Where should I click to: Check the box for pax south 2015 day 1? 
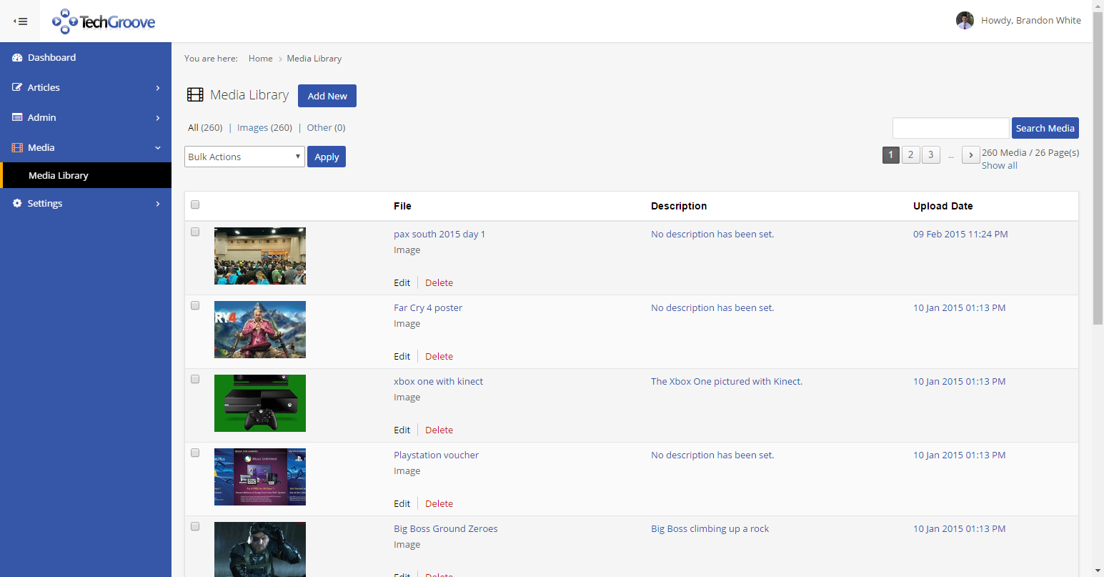pyautogui.click(x=195, y=232)
